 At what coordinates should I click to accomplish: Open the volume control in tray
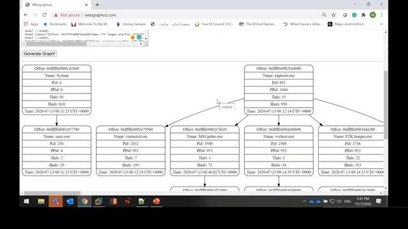(339, 201)
